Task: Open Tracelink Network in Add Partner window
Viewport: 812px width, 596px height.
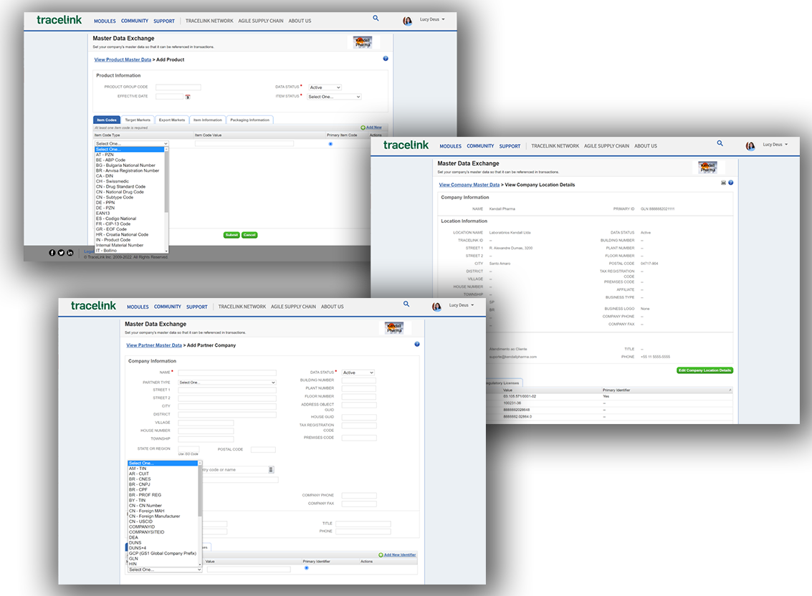Action: pyautogui.click(x=242, y=307)
